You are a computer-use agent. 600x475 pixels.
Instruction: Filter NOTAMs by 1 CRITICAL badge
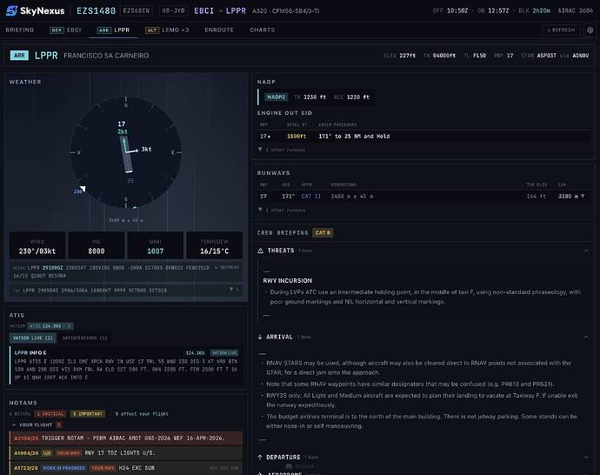(50, 414)
